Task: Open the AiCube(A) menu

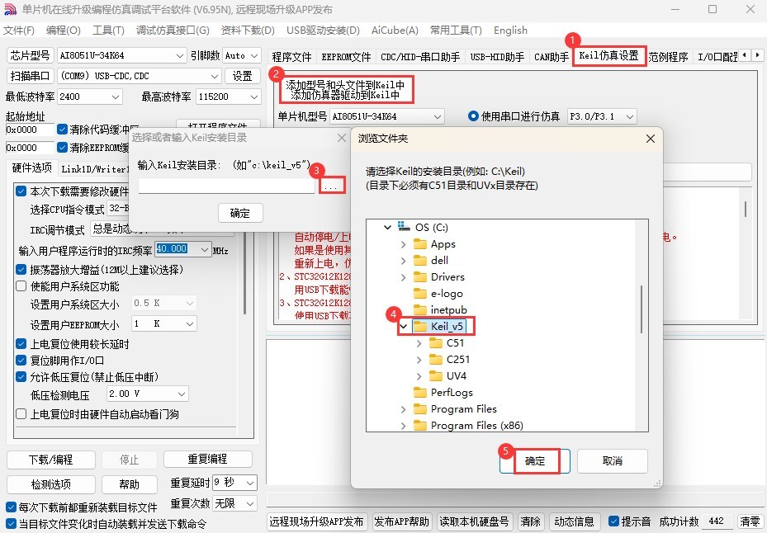Action: pyautogui.click(x=395, y=31)
